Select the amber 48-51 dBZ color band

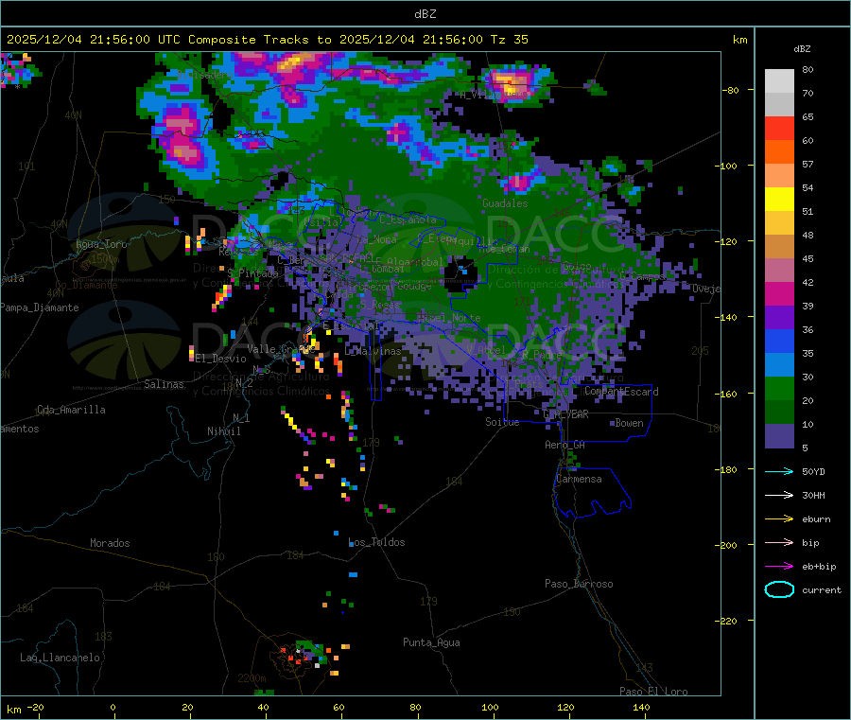click(x=779, y=223)
